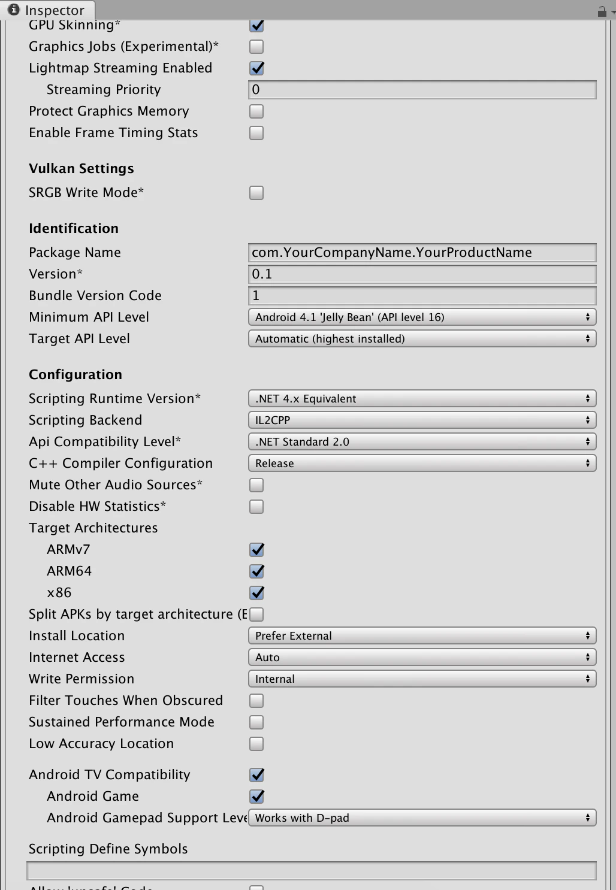The width and height of the screenshot is (616, 890).
Task: Open the Target API Level dropdown
Action: (422, 338)
